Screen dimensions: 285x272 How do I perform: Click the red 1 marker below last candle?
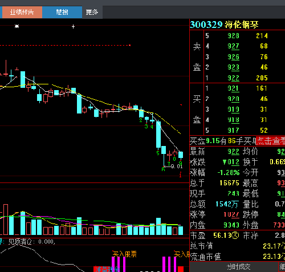tap(180, 174)
